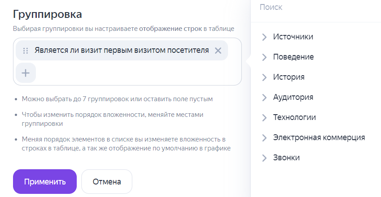Click the drag handle on the grouping chip

(x=26, y=51)
